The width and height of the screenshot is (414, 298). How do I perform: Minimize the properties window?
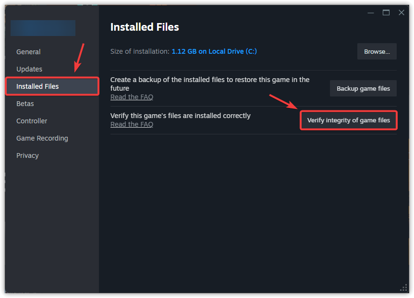point(370,12)
